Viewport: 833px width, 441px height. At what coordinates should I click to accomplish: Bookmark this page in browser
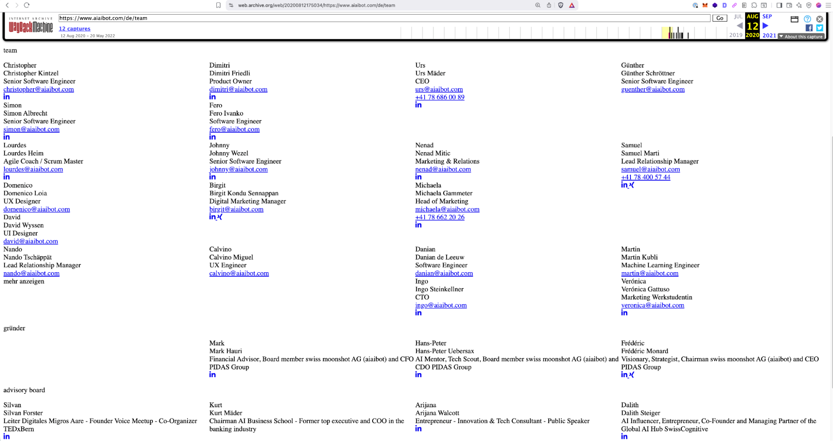point(218,5)
